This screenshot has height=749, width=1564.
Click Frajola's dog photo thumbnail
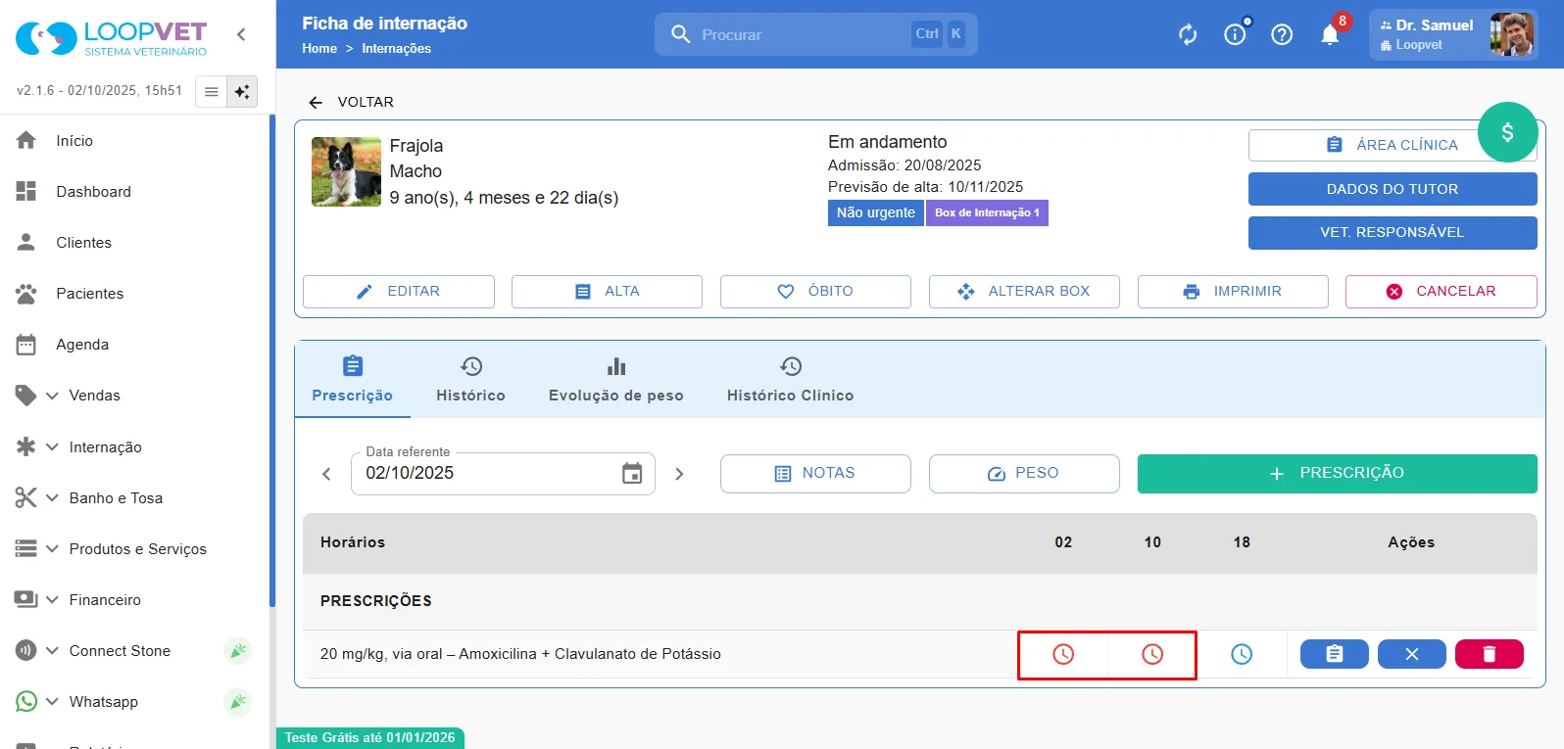coord(346,171)
